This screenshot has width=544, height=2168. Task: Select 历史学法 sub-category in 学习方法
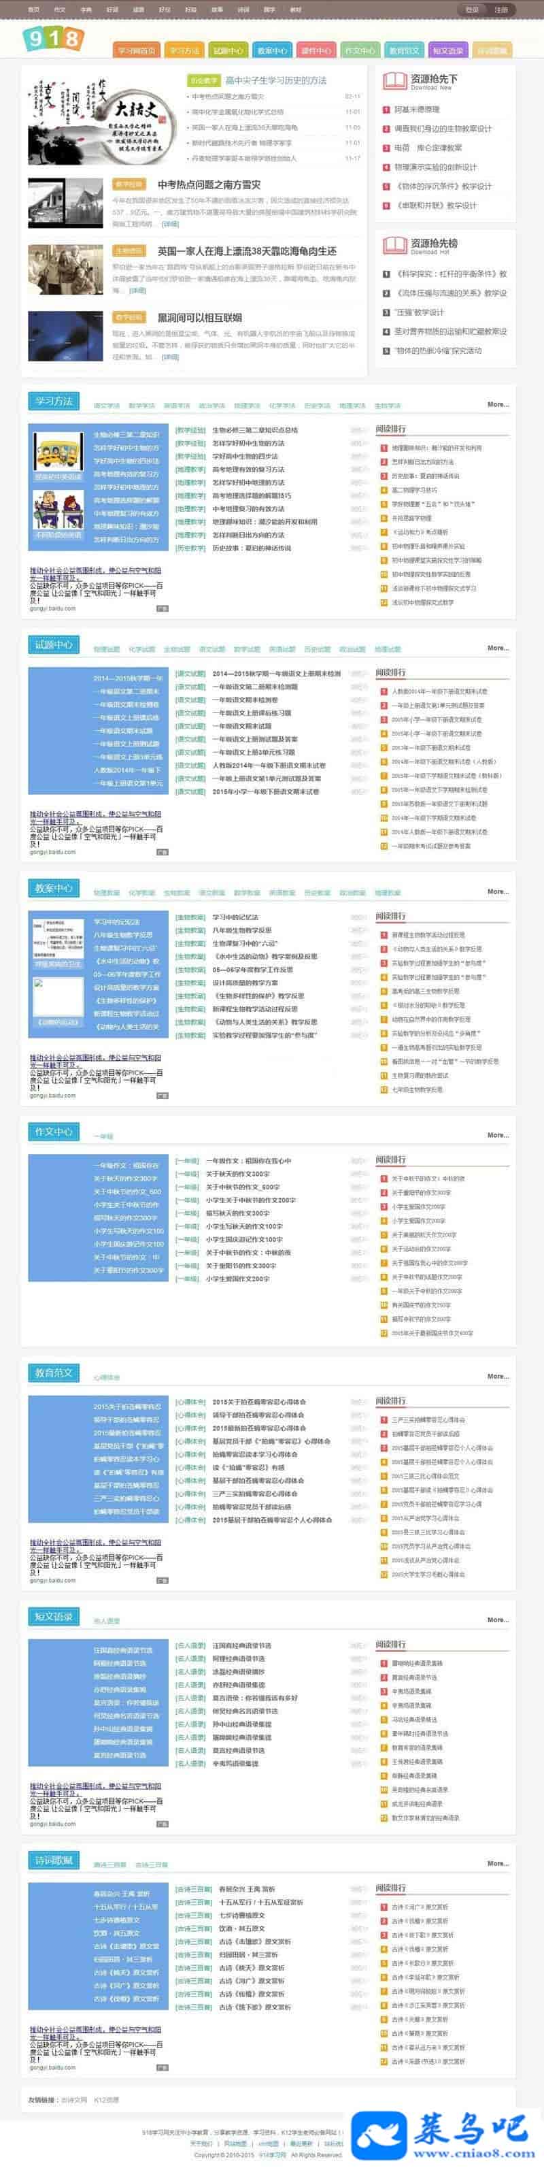[317, 406]
